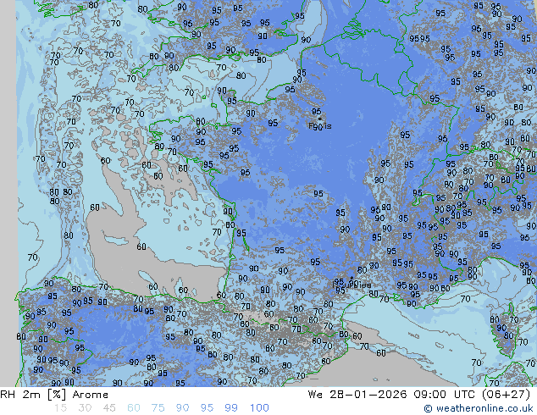The height and width of the screenshot is (415, 537).
Task: Select the legend value 45
Action: click(x=109, y=408)
